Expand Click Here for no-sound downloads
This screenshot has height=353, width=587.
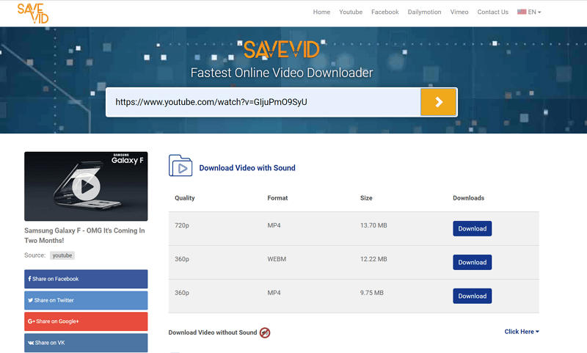tap(522, 332)
